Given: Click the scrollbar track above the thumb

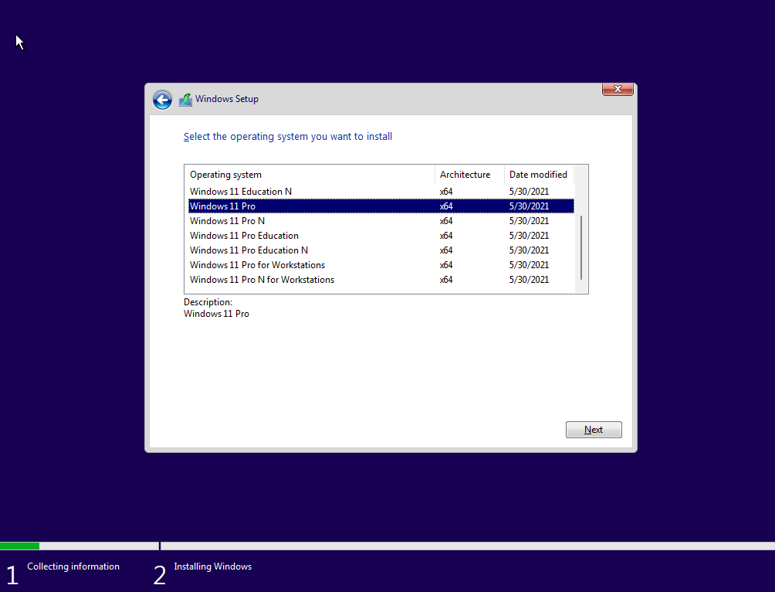Looking at the screenshot, I should point(581,197).
